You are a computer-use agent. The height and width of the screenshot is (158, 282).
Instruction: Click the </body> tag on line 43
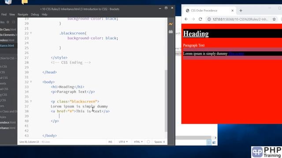pyautogui.click(x=49, y=136)
